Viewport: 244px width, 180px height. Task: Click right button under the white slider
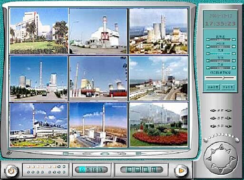[228, 87]
